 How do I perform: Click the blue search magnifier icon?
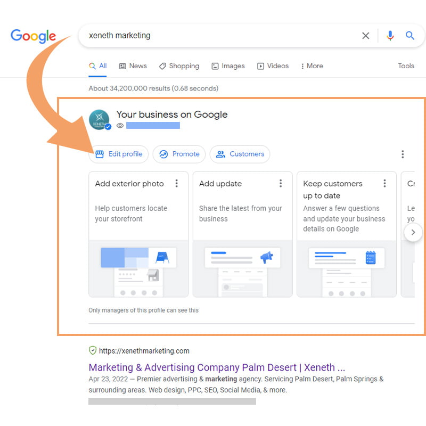coord(410,36)
